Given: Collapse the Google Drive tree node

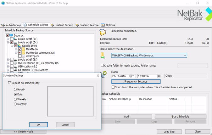Looking at the screenshot, I should pyautogui.click(x=12, y=46).
